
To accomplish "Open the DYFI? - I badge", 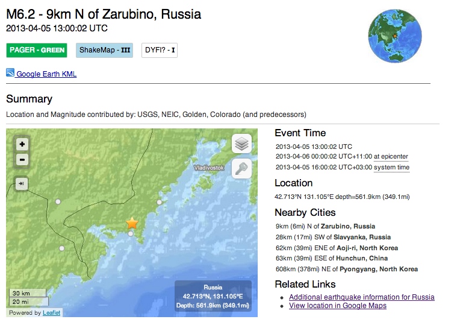I will tap(160, 50).
